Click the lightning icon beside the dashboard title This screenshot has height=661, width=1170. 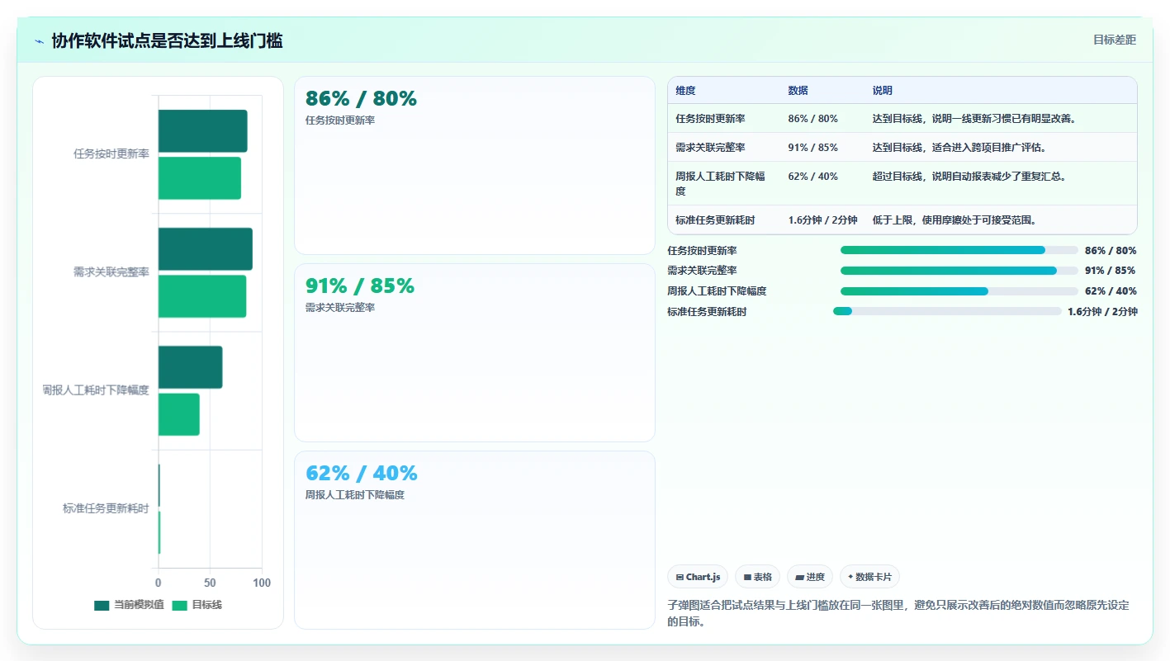(40, 41)
